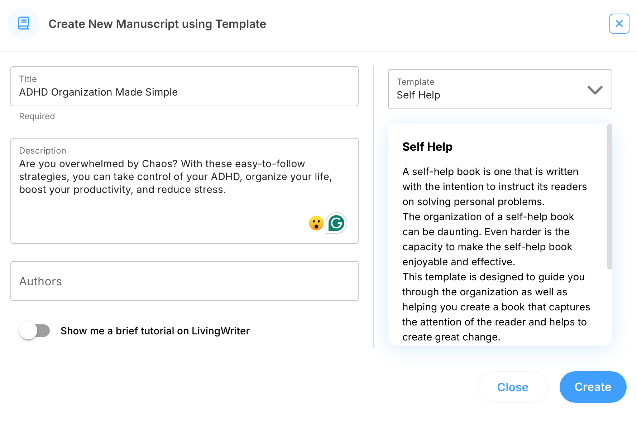
Task: Click the Create button
Action: coord(593,387)
